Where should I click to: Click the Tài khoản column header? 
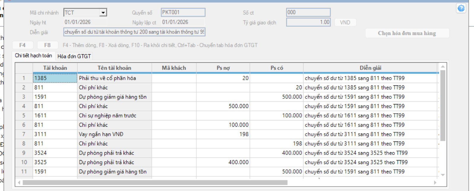[55, 68]
